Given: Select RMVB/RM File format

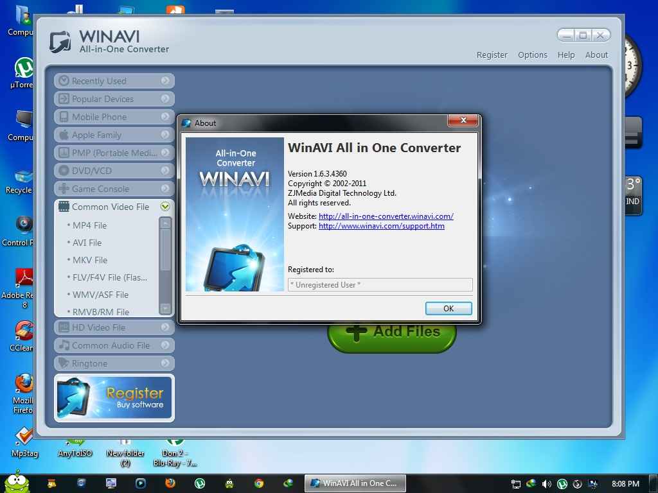Looking at the screenshot, I should [x=101, y=312].
